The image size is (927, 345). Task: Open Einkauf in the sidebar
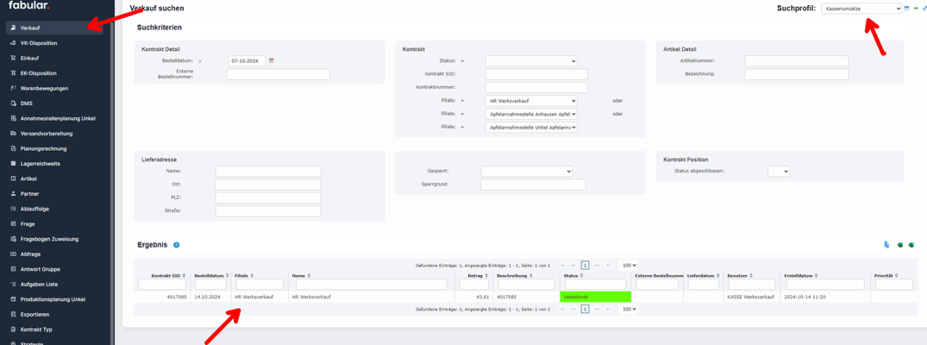point(29,58)
